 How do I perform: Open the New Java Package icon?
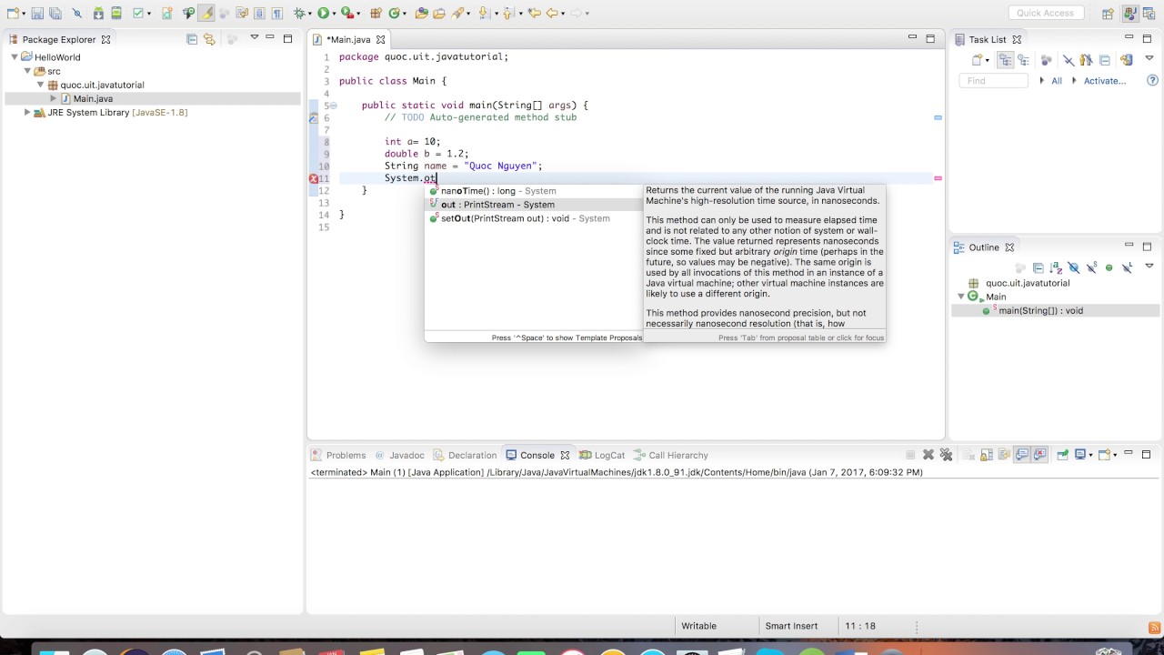[375, 13]
